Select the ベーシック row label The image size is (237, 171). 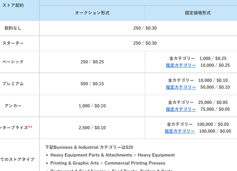(x=13, y=62)
